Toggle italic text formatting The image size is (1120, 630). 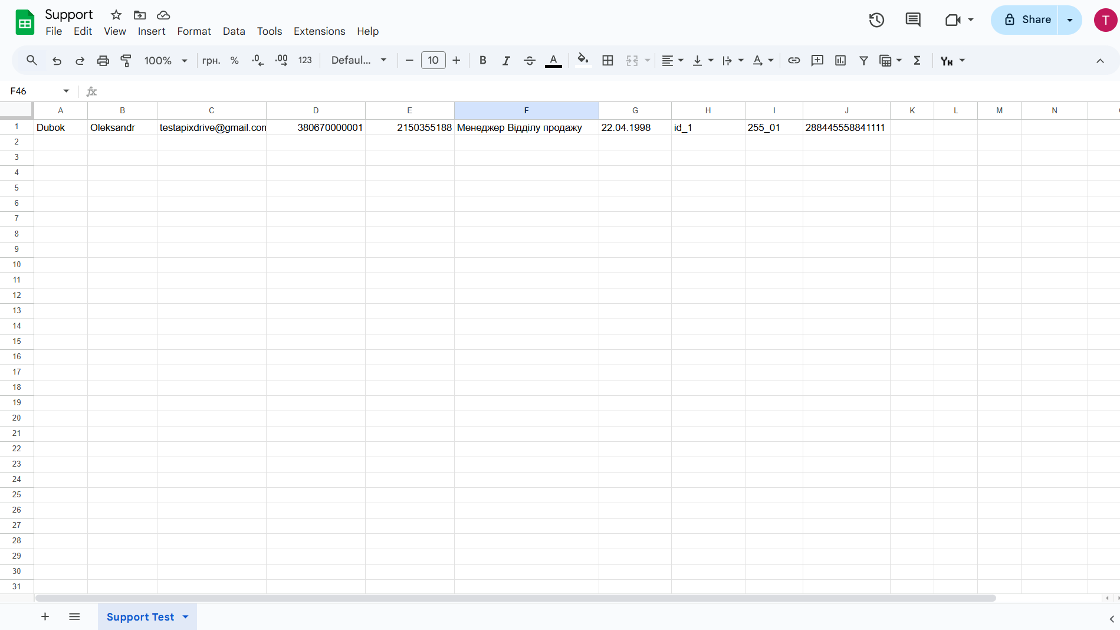point(505,60)
